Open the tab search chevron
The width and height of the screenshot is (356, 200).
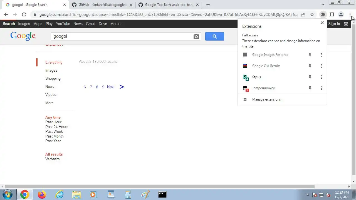[323, 5]
